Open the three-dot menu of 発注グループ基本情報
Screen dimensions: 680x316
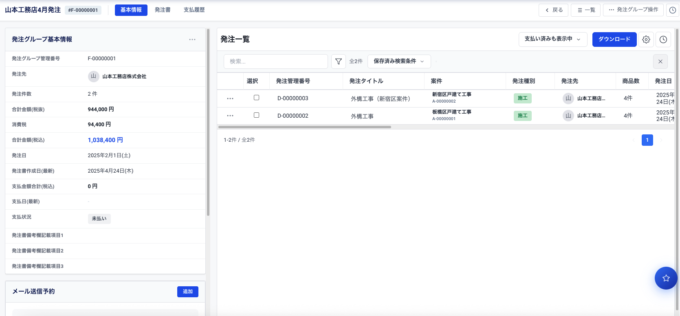[x=192, y=39]
